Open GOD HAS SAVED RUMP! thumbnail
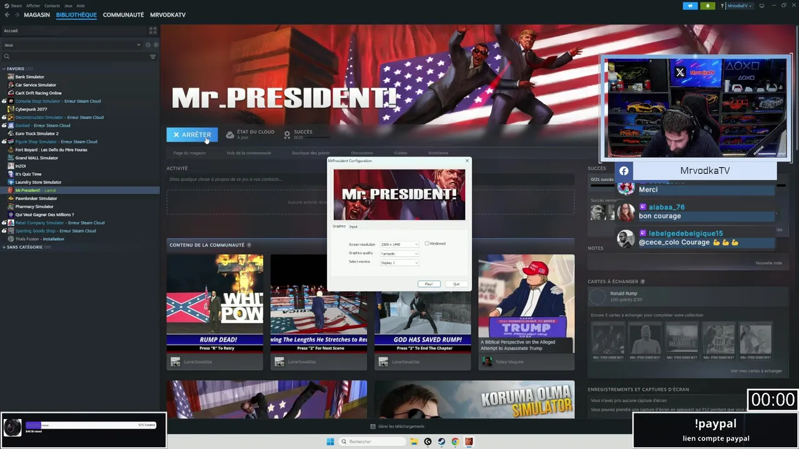Image resolution: width=799 pixels, height=449 pixels. (x=423, y=304)
